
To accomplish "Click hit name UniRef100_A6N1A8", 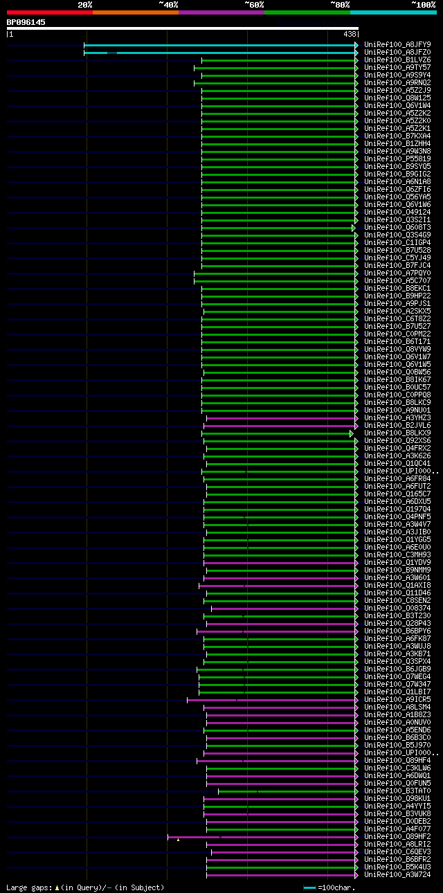I will pos(397,182).
